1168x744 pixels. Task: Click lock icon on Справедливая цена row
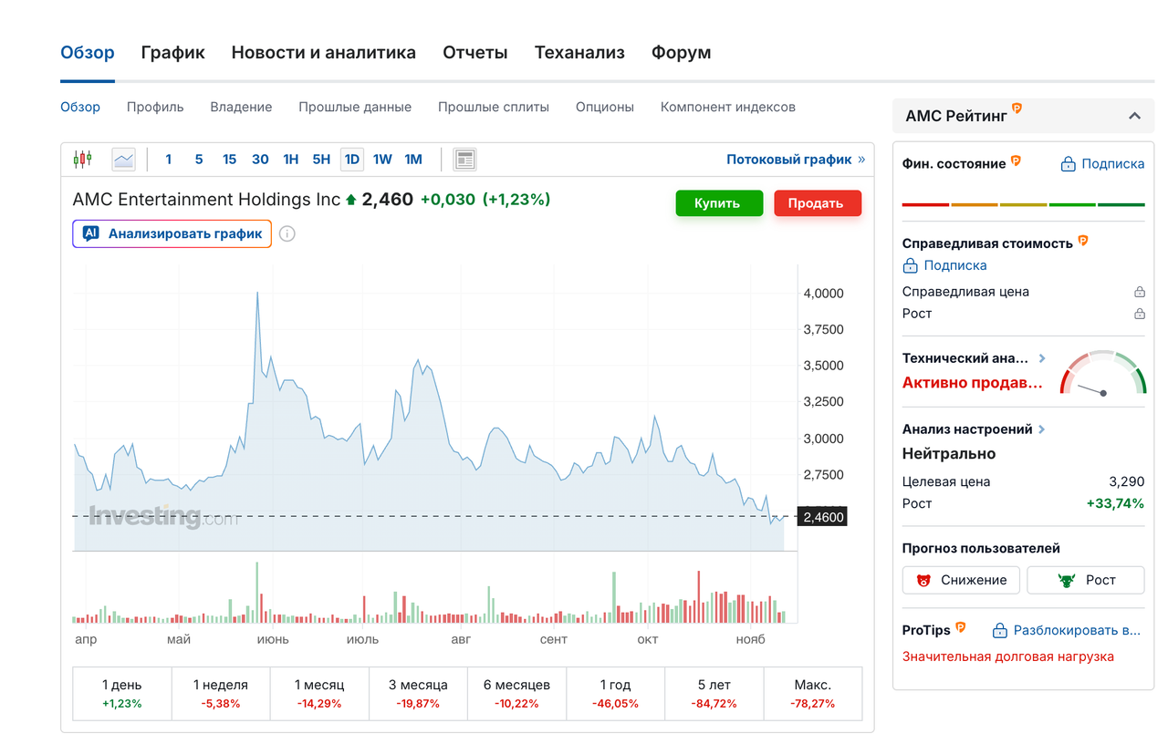1139,292
